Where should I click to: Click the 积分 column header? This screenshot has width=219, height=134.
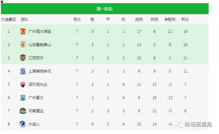point(185,20)
